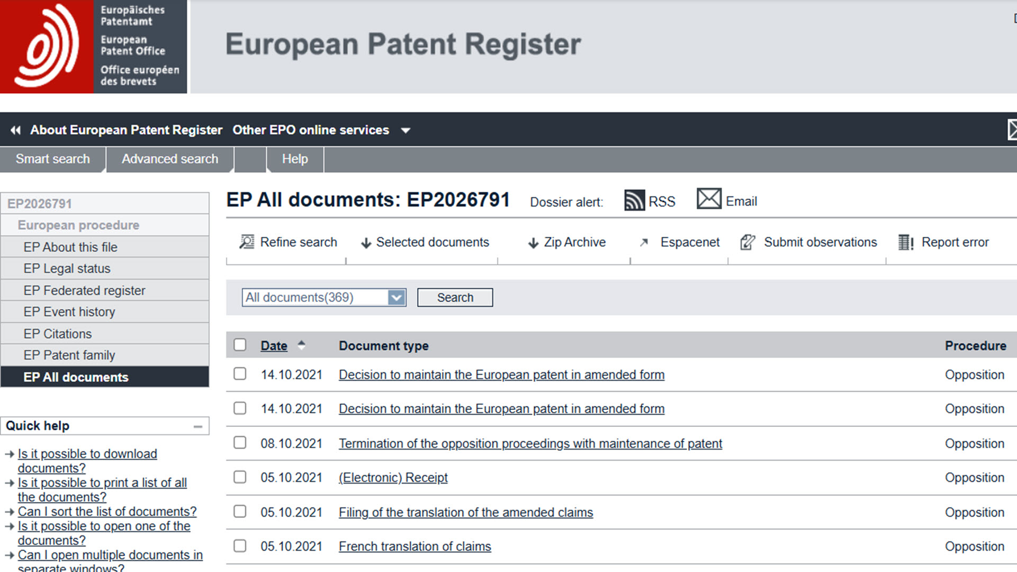
Task: Open the All documents(369) filter dropdown
Action: [x=396, y=298]
